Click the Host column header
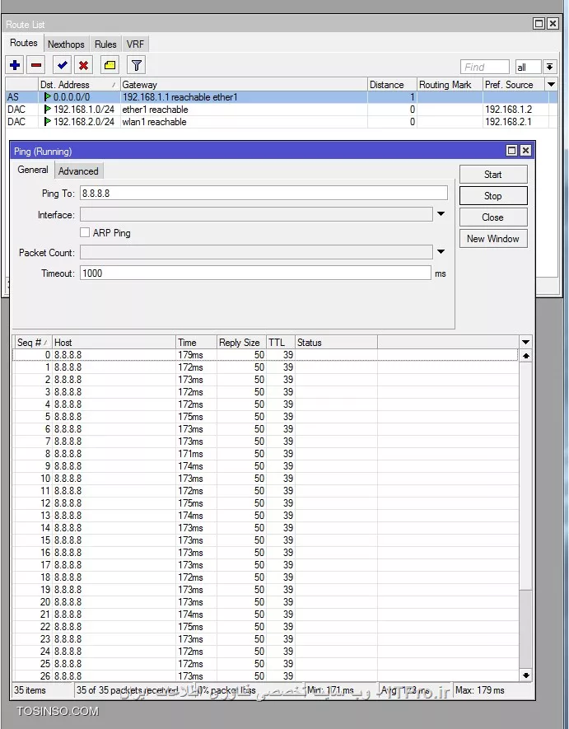Screen dimensions: 569x729 (114, 342)
